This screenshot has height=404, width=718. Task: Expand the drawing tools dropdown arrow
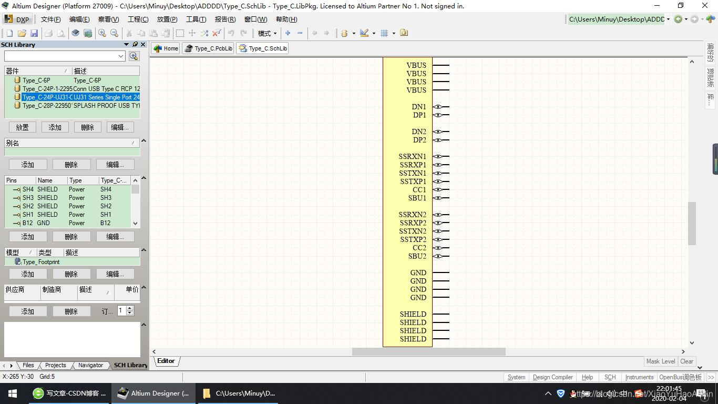tap(374, 33)
